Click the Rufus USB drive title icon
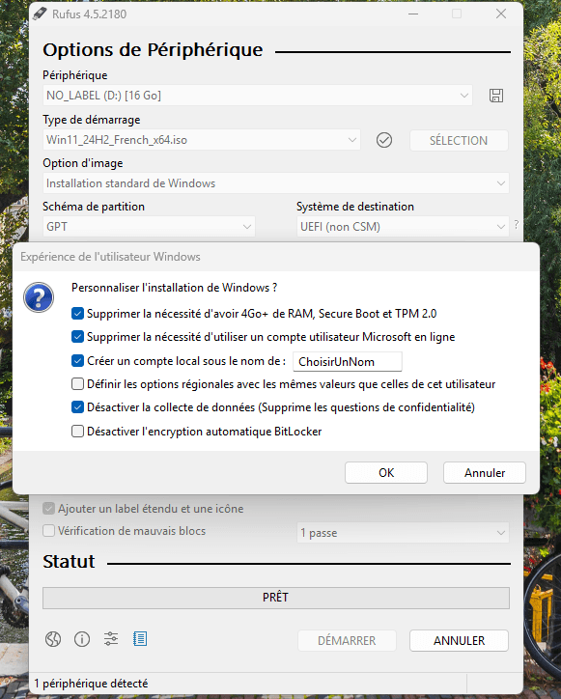This screenshot has width=561, height=699. (40, 14)
